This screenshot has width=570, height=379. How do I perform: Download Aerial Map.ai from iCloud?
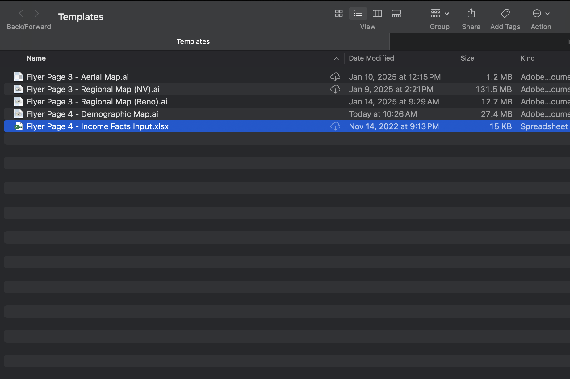335,77
